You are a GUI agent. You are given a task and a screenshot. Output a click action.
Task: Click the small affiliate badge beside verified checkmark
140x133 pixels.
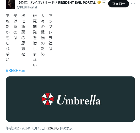[x=104, y=2]
